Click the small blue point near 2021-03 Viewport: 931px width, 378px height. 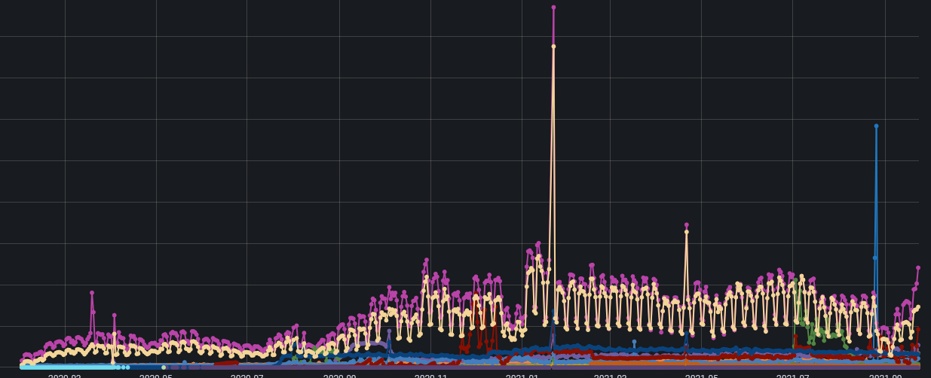634,342
